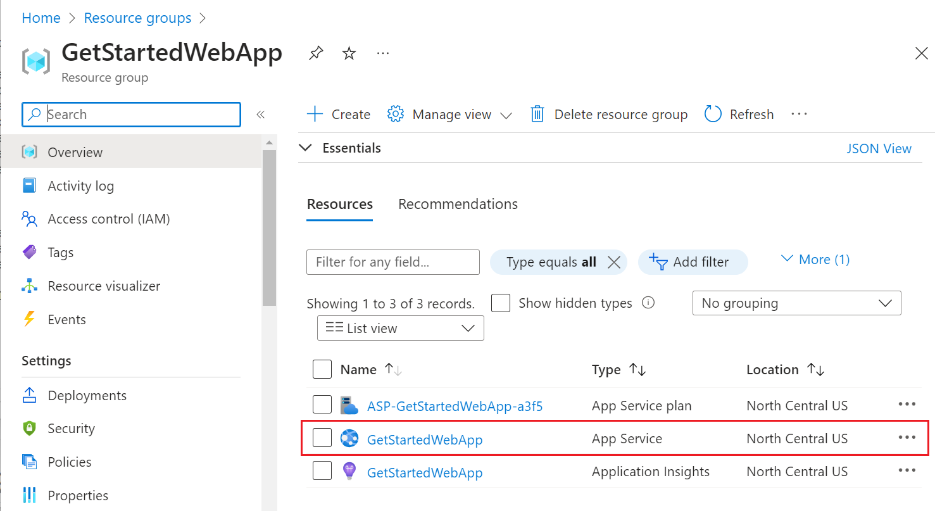Pin GetStartedWebApp to dashboard

pyautogui.click(x=315, y=53)
